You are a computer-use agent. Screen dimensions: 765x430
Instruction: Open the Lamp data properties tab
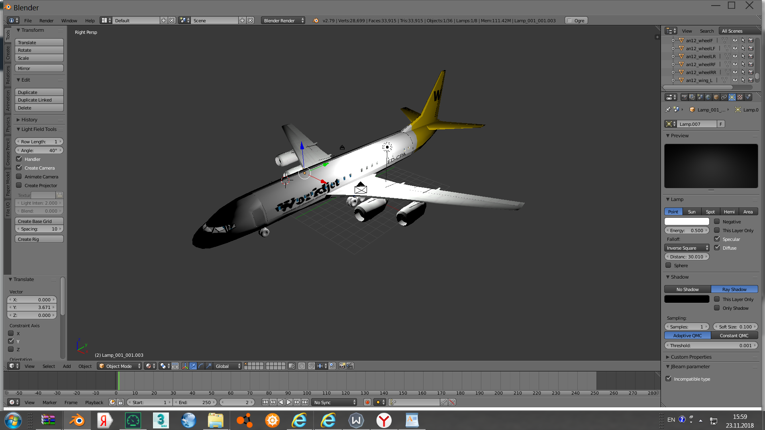[x=732, y=97]
